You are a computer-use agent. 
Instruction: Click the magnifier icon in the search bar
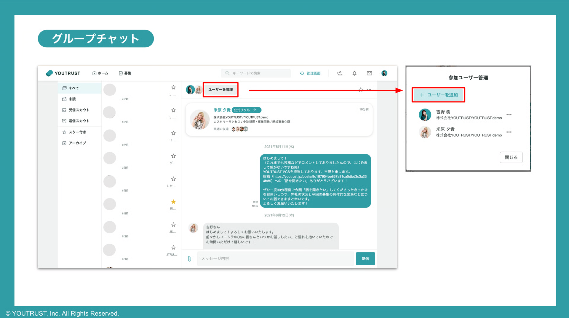(227, 73)
